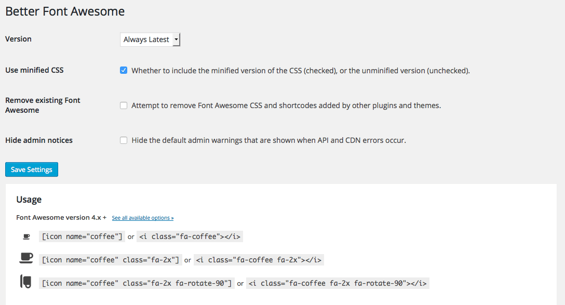Open the Version 'Always Latest' dropdown
565x305 pixels.
tap(150, 39)
